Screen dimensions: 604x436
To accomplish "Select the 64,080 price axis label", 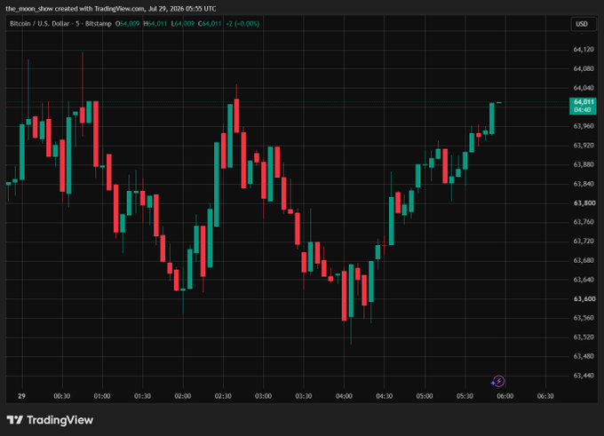I will coord(584,68).
